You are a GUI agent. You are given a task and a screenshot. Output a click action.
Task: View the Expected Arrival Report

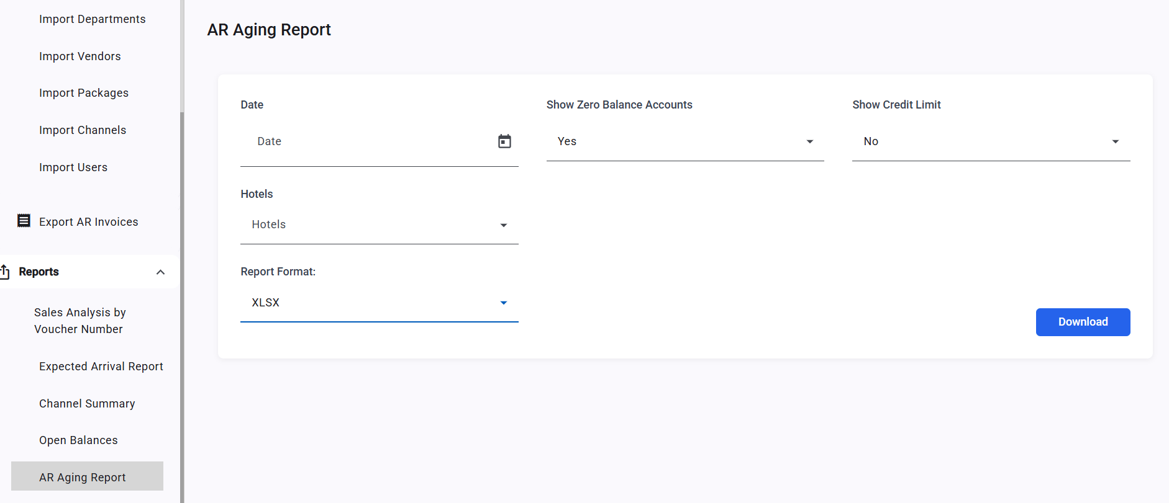(x=101, y=367)
